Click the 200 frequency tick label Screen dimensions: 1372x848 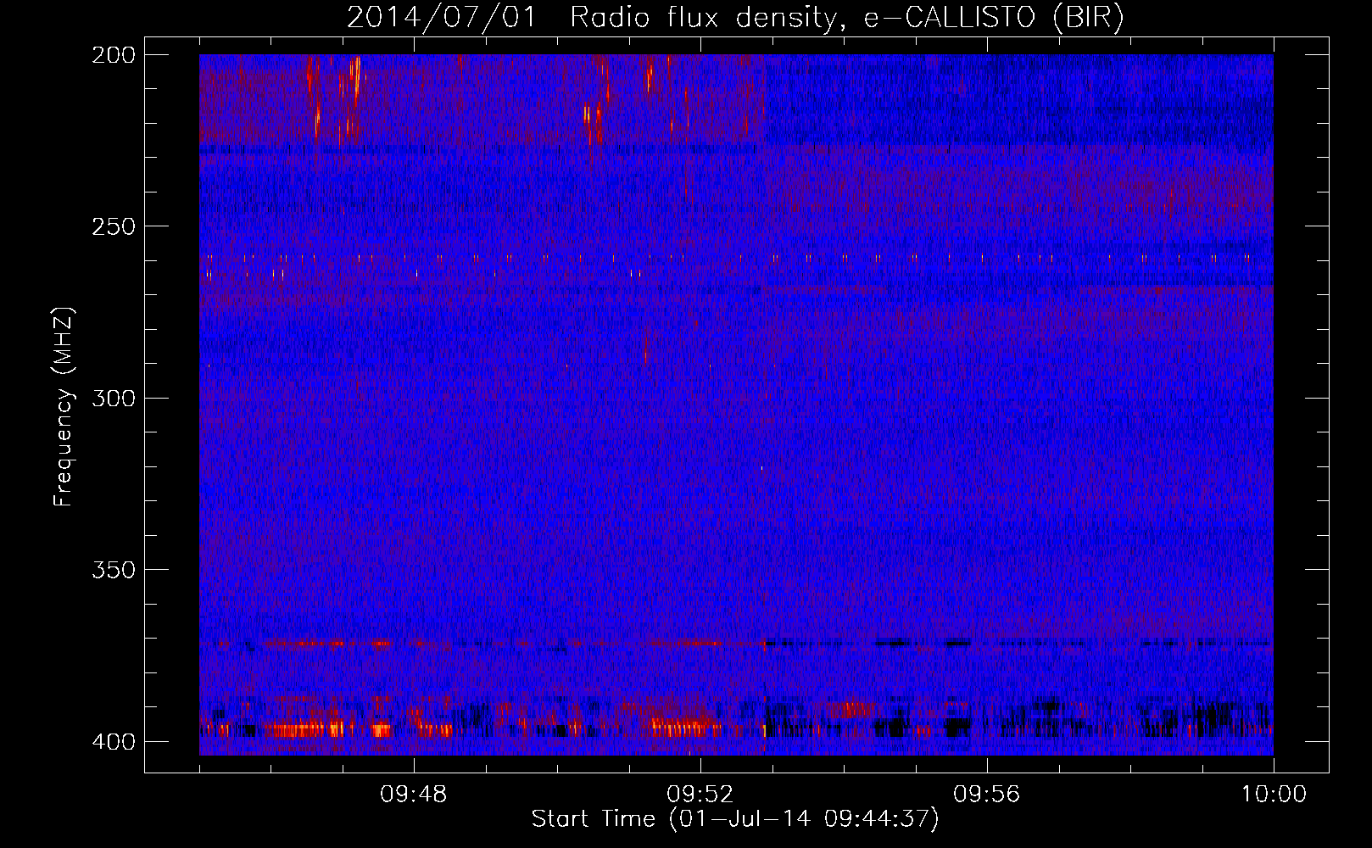pos(113,55)
